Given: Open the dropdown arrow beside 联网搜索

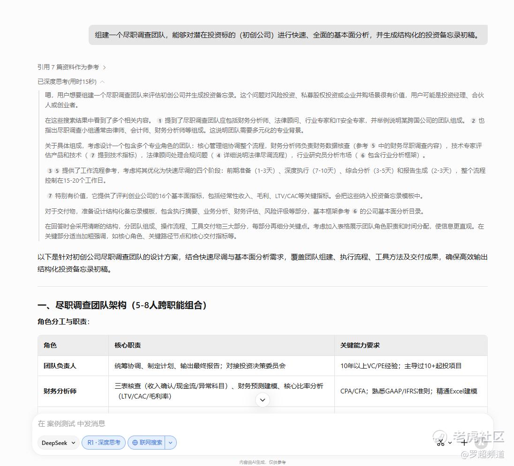Looking at the screenshot, I should pyautogui.click(x=170, y=443).
